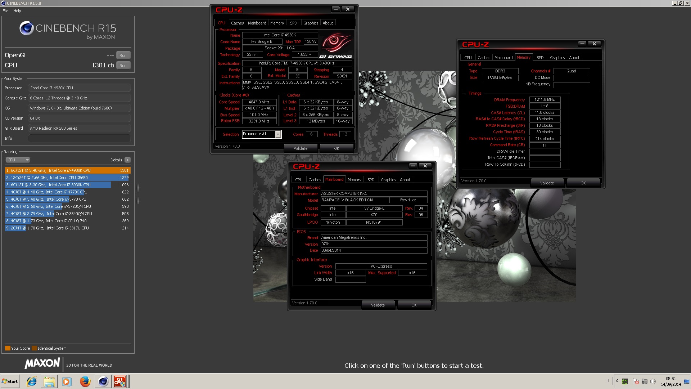The image size is (691, 389).
Task: Switch to Memory tab in Mainboard window
Action: tap(354, 180)
